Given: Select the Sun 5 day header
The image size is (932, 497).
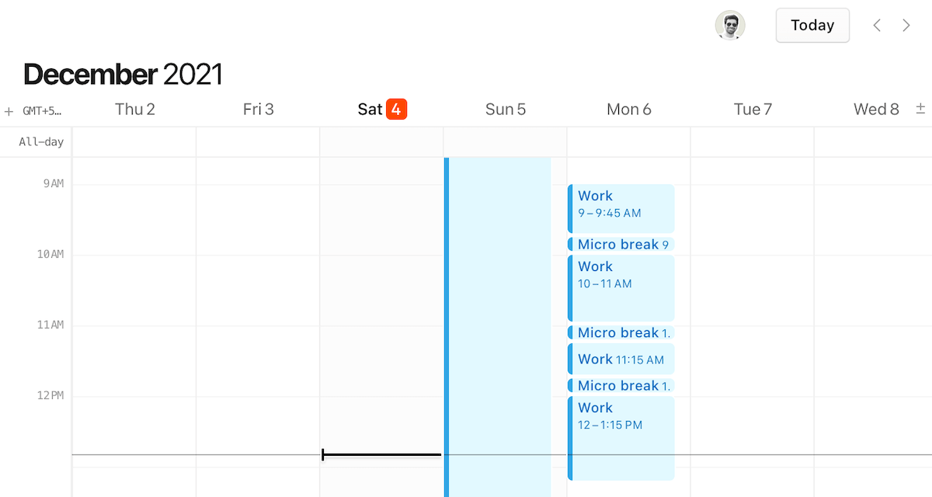Looking at the screenshot, I should click(505, 109).
